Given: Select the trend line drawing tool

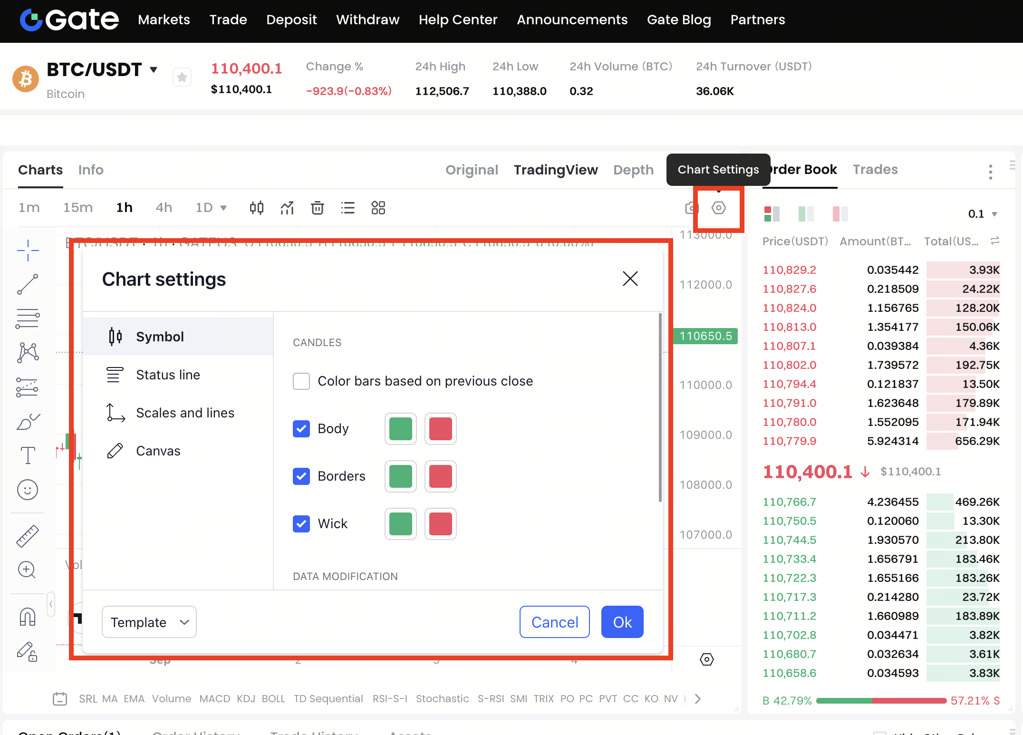Looking at the screenshot, I should click(x=28, y=284).
